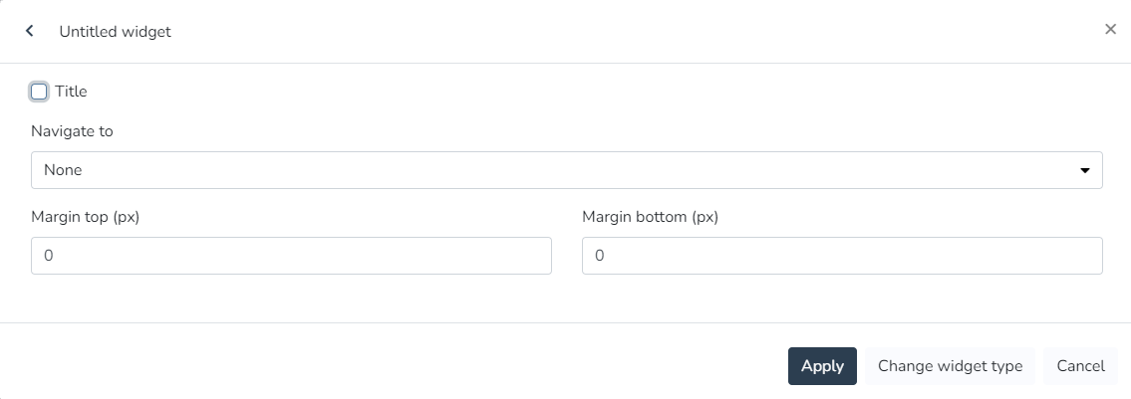Screen dimensions: 1131x399
Task: Close the widget dialog with the X
Action: (x=1110, y=30)
